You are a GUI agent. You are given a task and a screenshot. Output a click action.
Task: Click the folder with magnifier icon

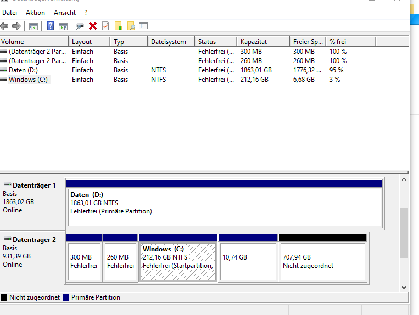pyautogui.click(x=131, y=26)
